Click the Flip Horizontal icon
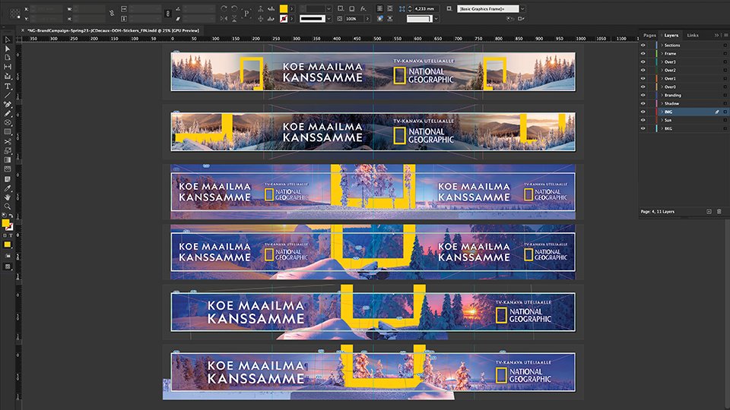 tap(224, 18)
